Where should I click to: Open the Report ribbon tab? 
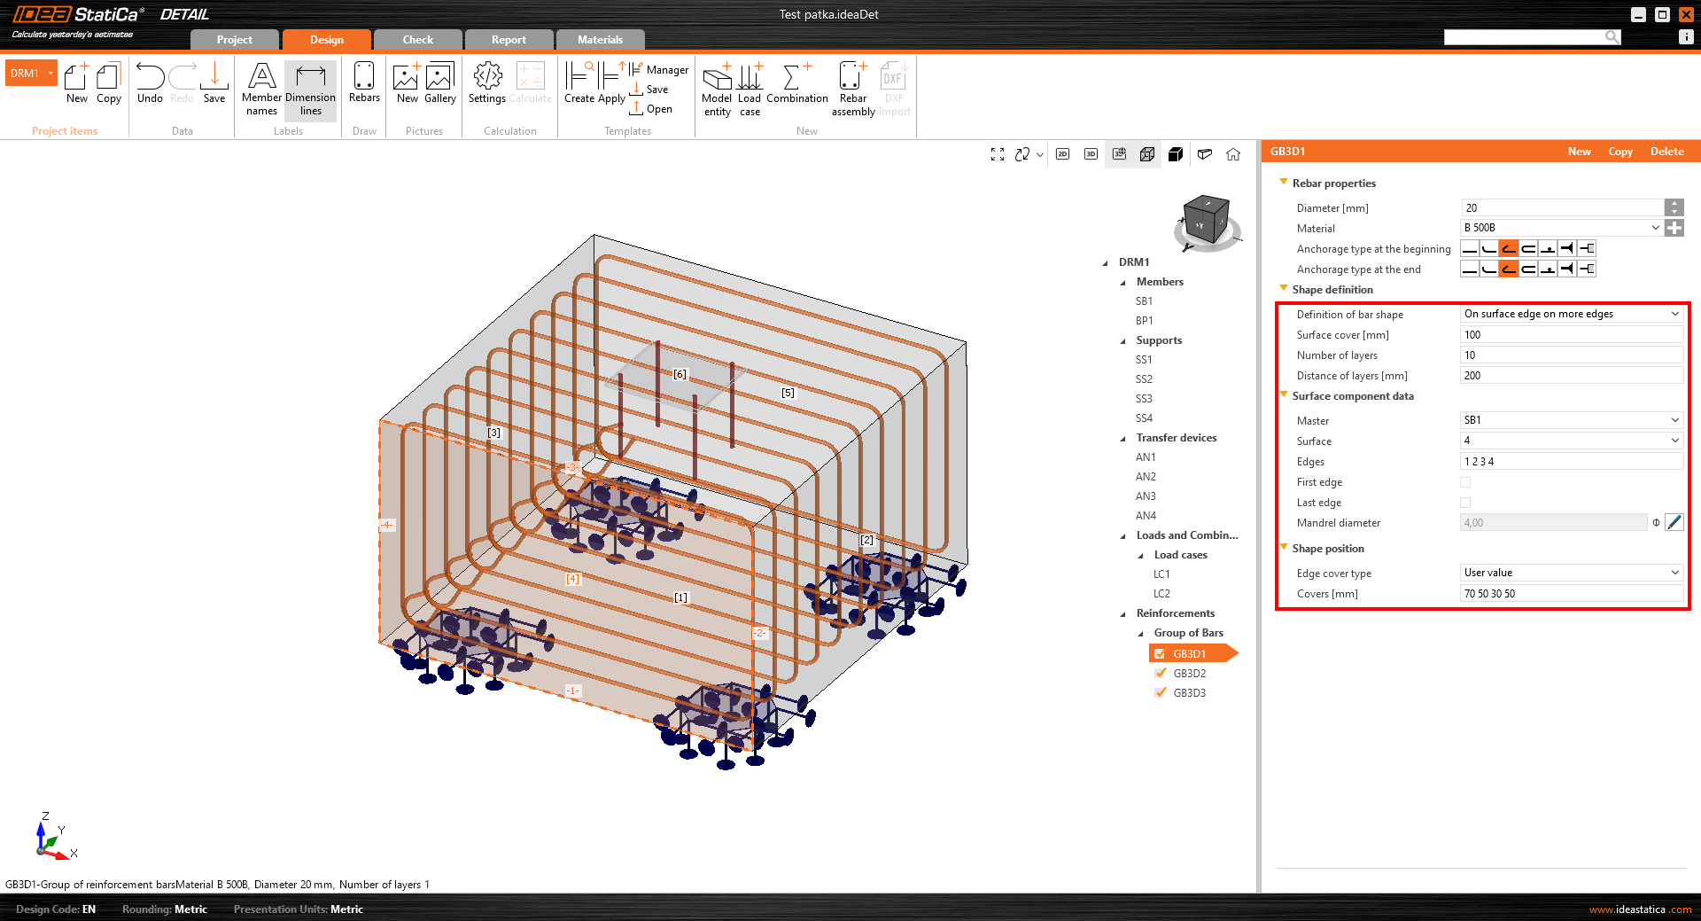[509, 39]
